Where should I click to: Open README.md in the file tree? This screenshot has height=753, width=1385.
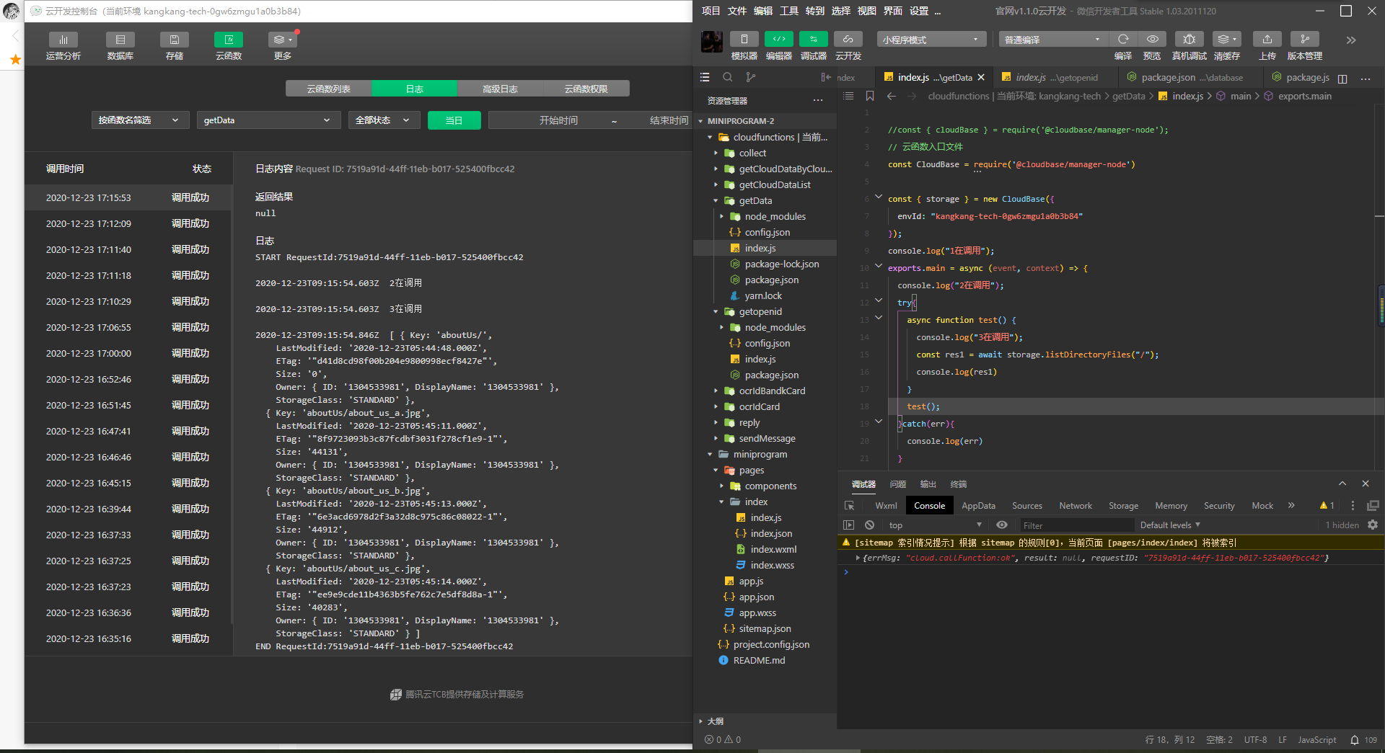pyautogui.click(x=759, y=660)
